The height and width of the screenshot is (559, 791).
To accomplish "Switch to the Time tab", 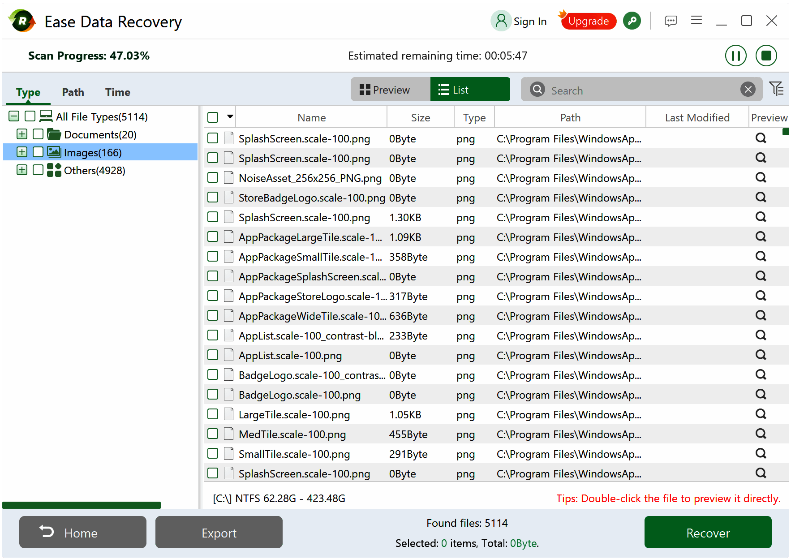I will 117,92.
